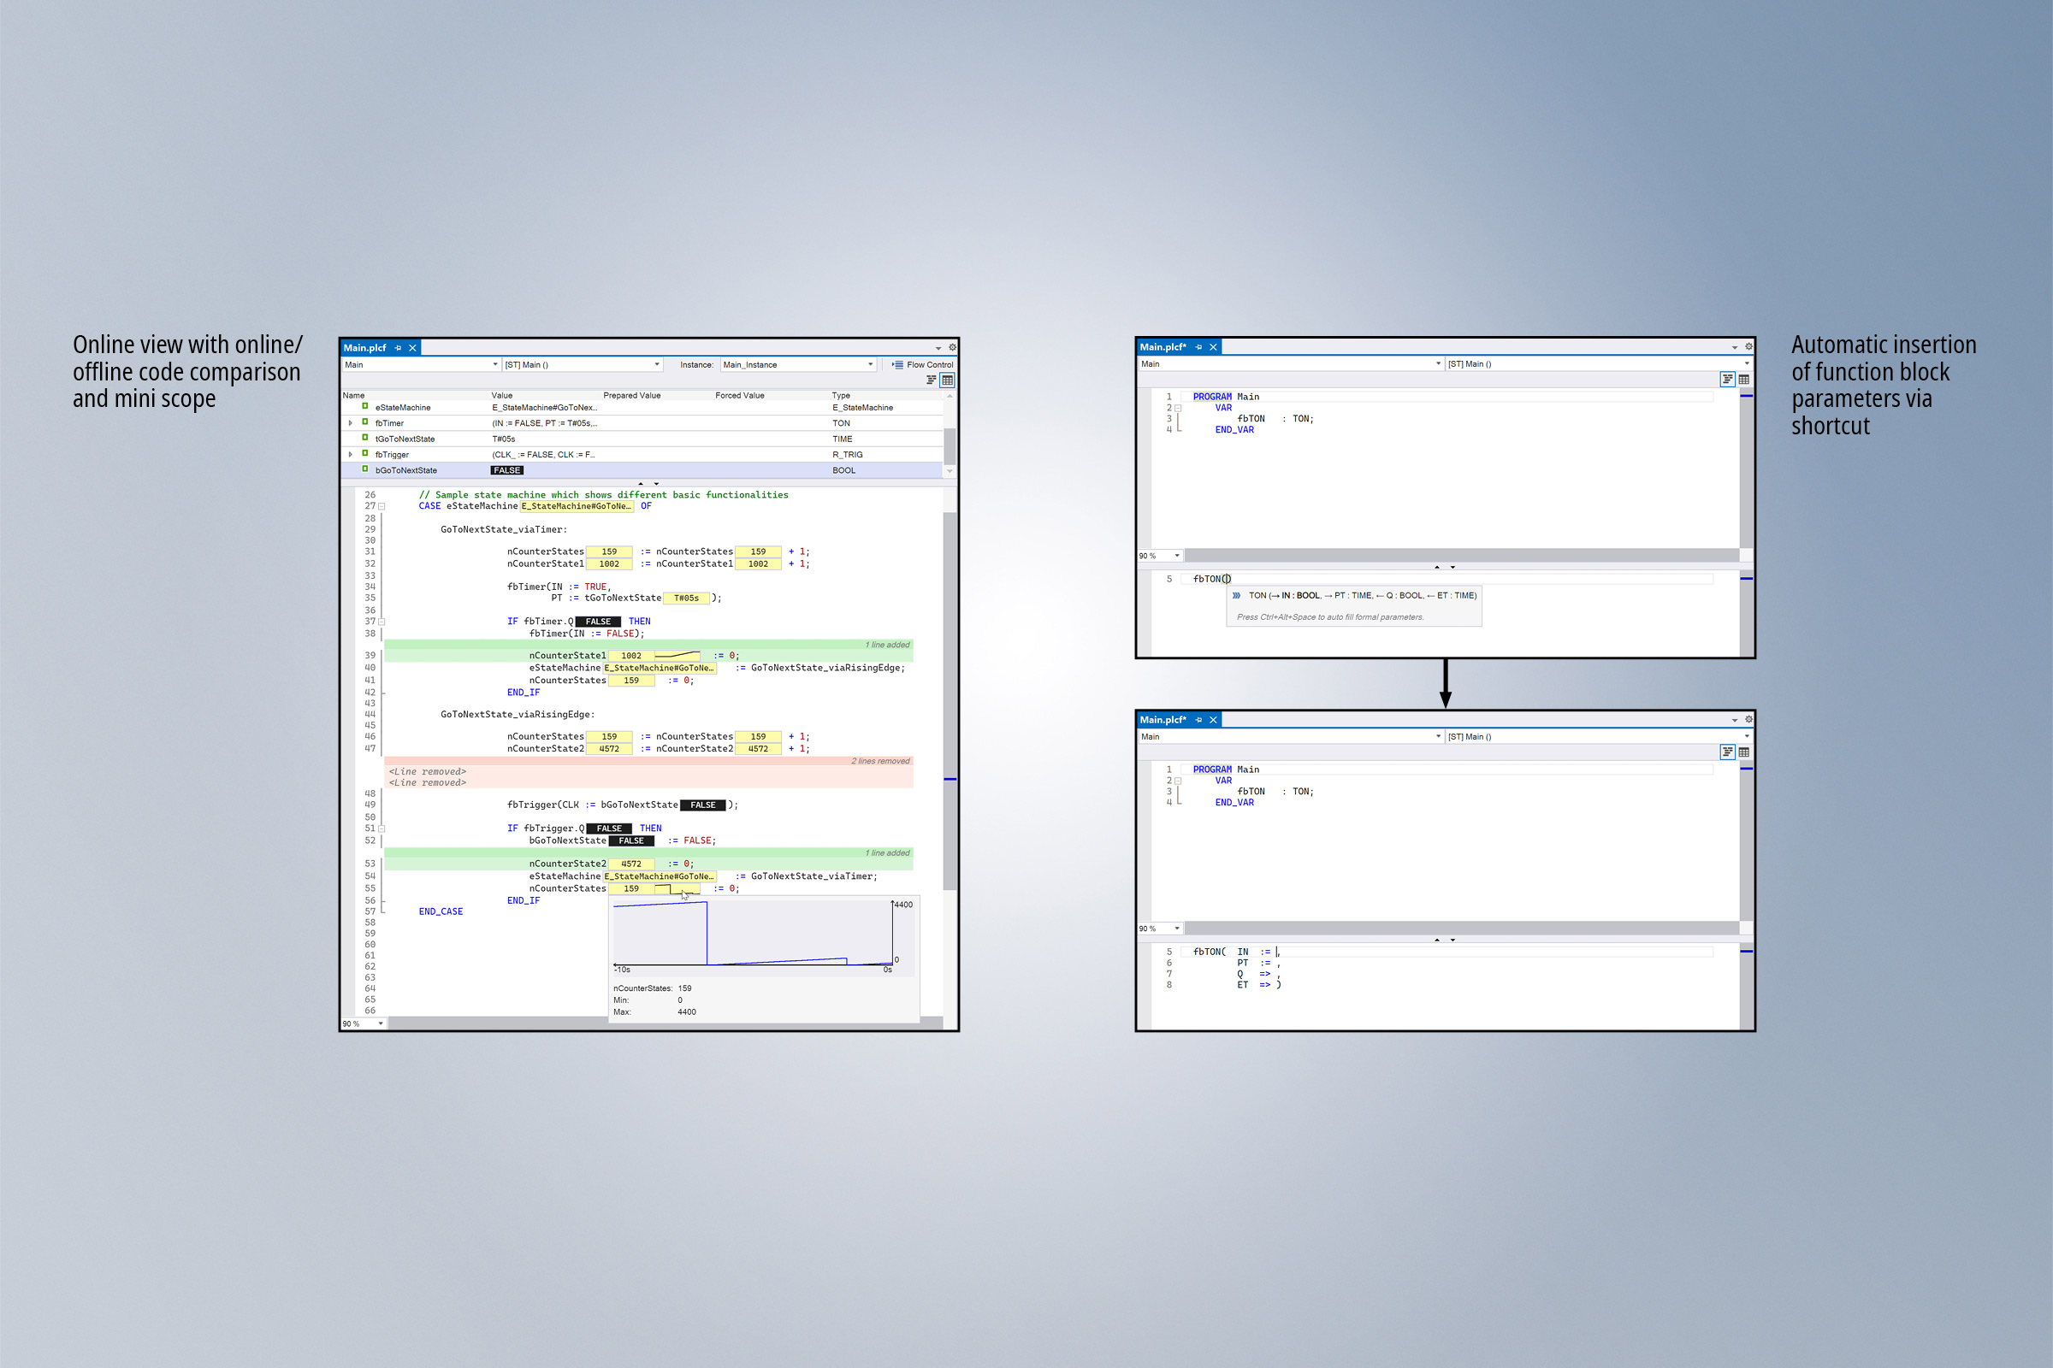Select Main.plcf* tab in top-right editor
The image size is (2053, 1368).
(x=1163, y=347)
